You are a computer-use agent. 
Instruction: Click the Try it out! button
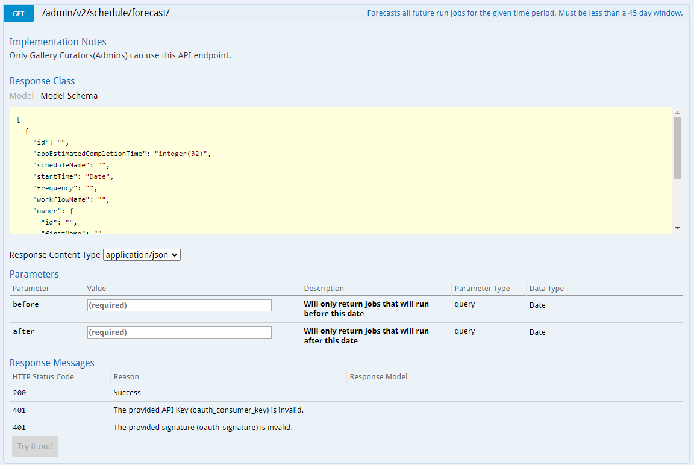(x=35, y=446)
